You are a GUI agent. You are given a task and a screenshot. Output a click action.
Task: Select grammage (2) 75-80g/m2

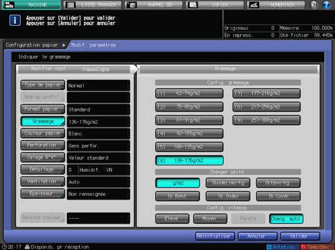(x=189, y=107)
